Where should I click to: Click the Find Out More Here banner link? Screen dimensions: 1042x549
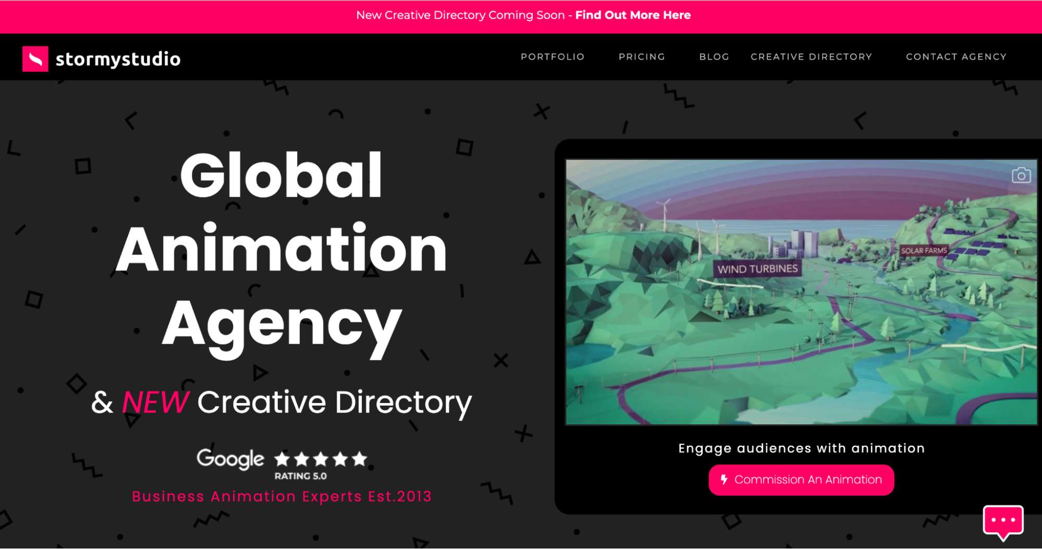(632, 15)
